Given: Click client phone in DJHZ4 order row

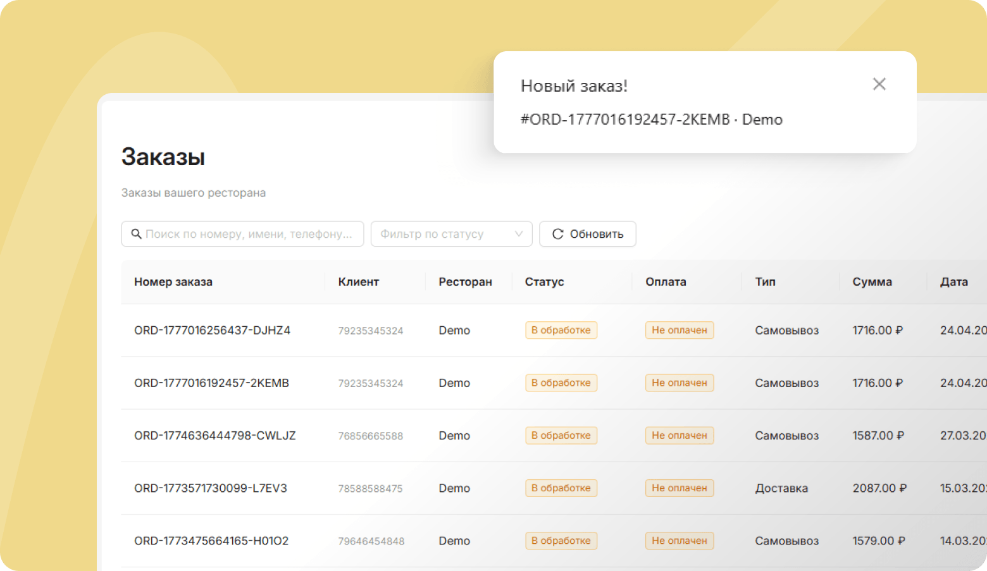Looking at the screenshot, I should tap(371, 331).
